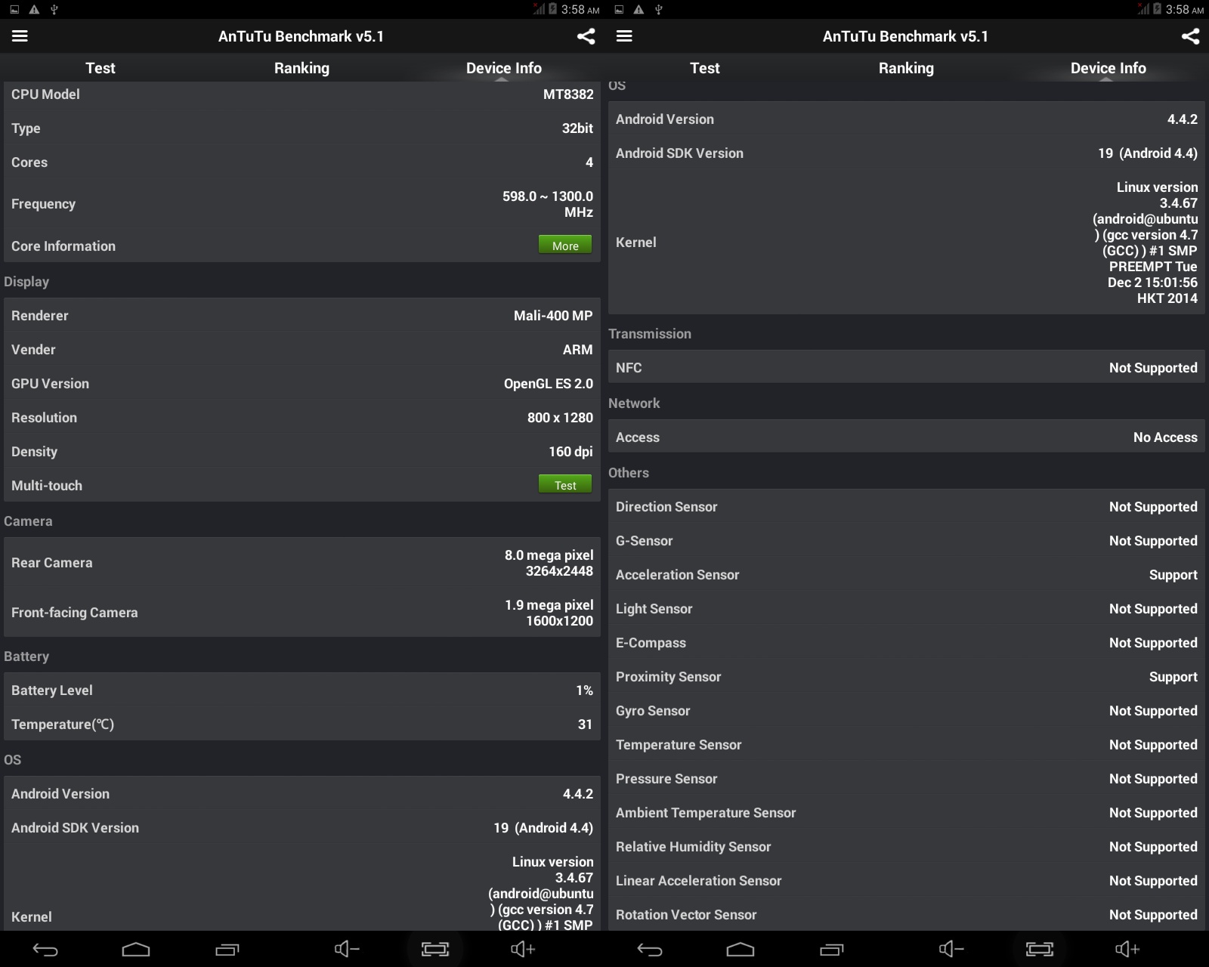Switch to Ranking tab in left screenshot

pos(301,68)
